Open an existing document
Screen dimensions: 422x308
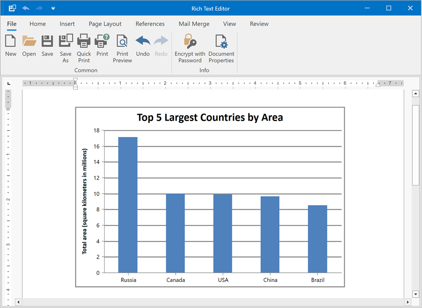29,45
